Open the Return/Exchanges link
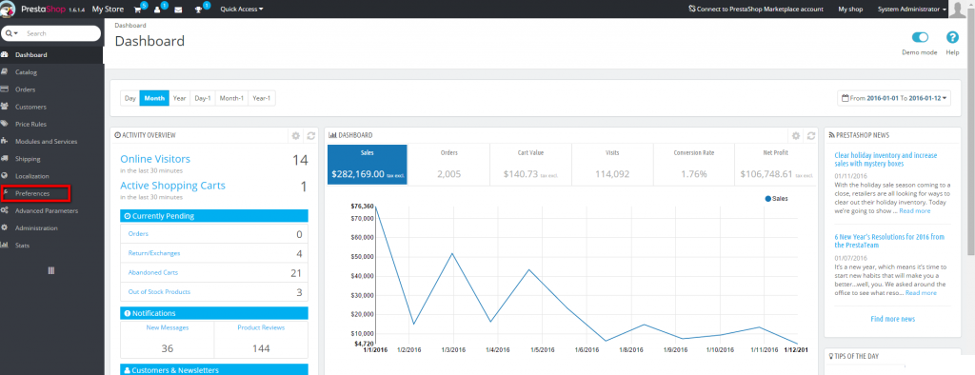975x375 pixels. click(x=154, y=253)
